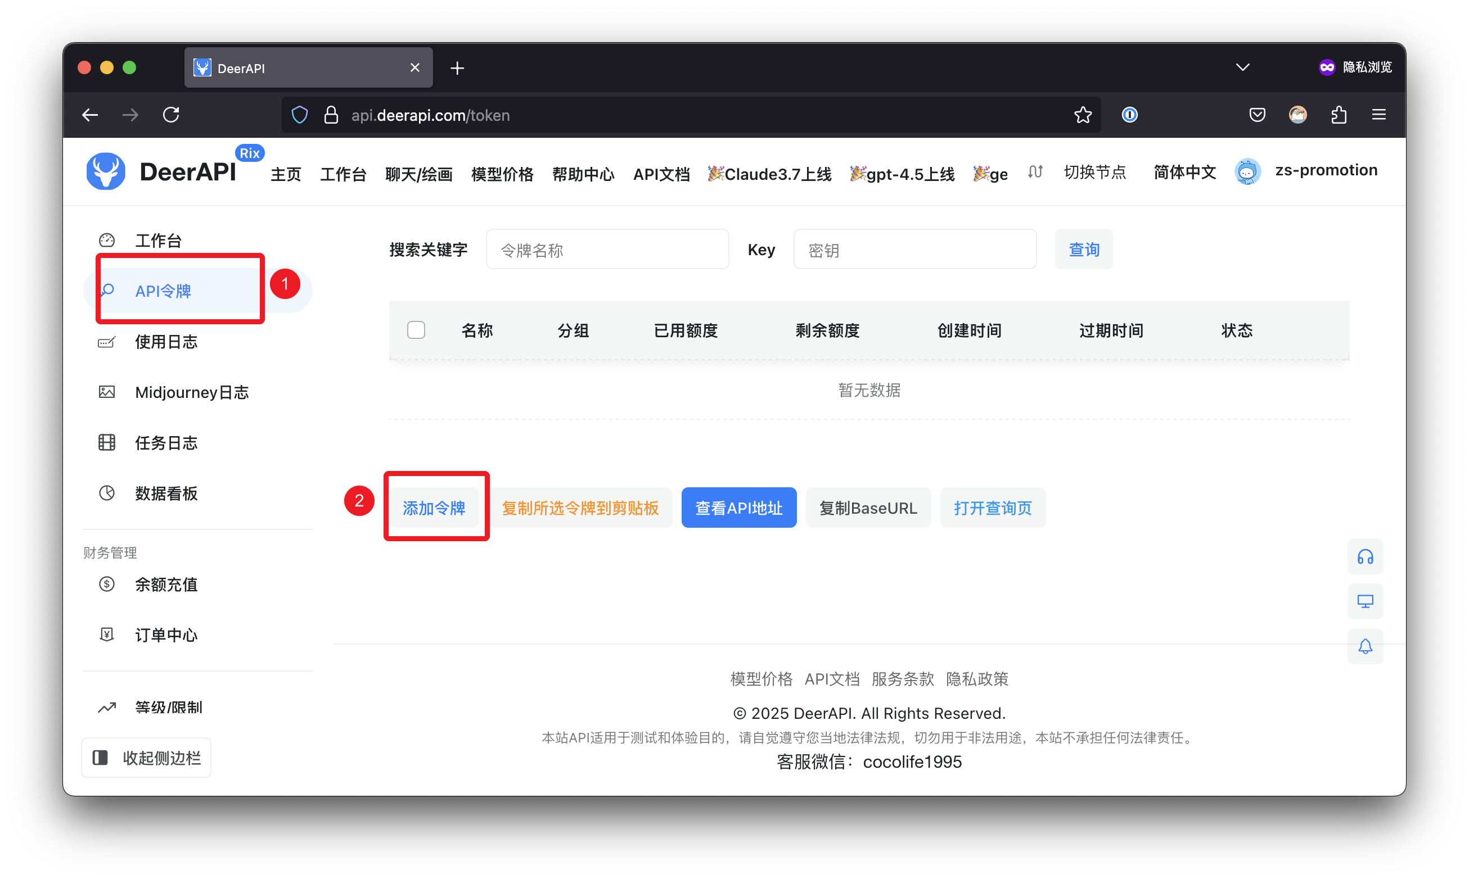
Task: Click the zs-promotion user avatar
Action: coord(1247,172)
